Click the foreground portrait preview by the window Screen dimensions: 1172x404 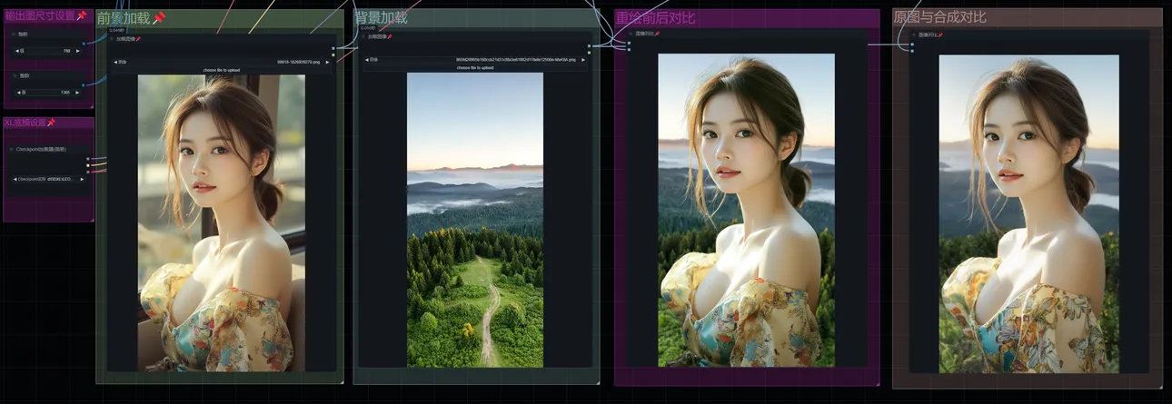222,222
